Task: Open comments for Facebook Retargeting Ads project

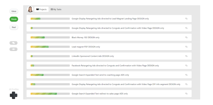Action: 186,65
